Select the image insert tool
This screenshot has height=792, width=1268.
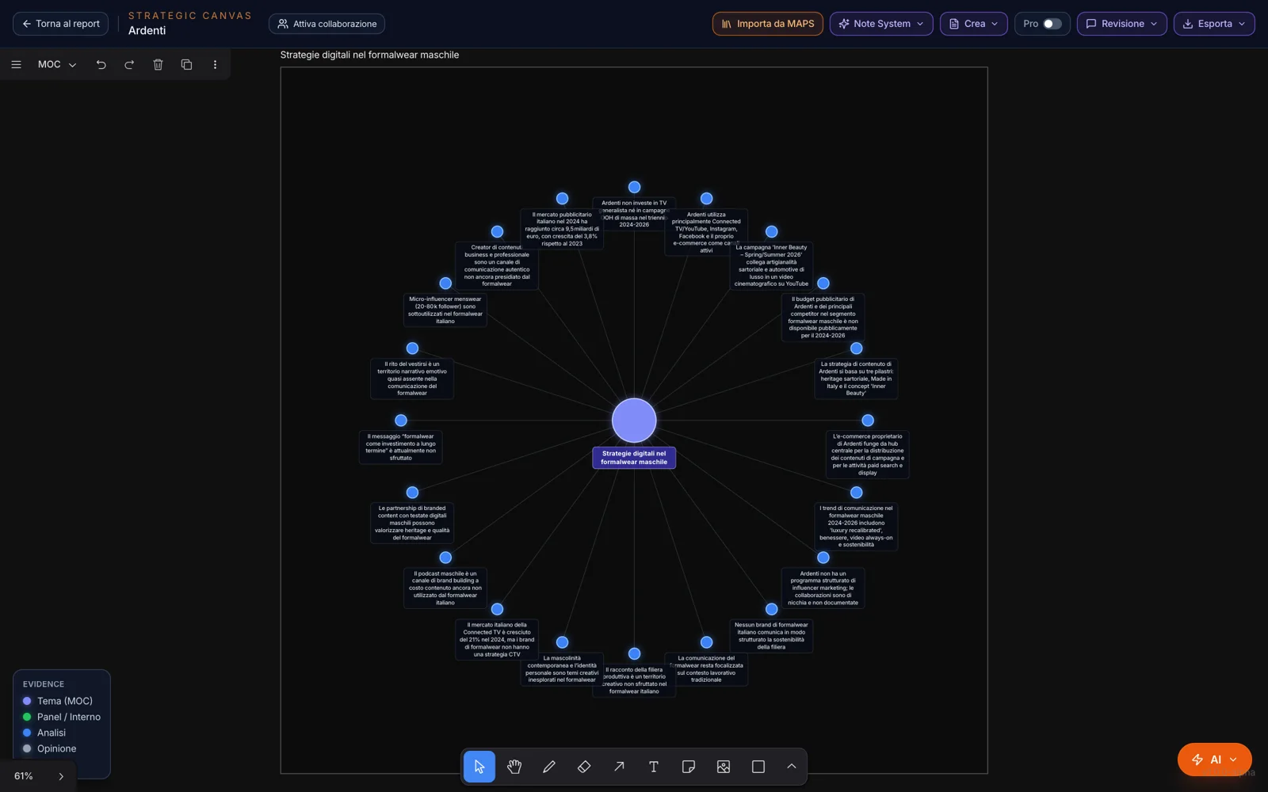(x=724, y=767)
